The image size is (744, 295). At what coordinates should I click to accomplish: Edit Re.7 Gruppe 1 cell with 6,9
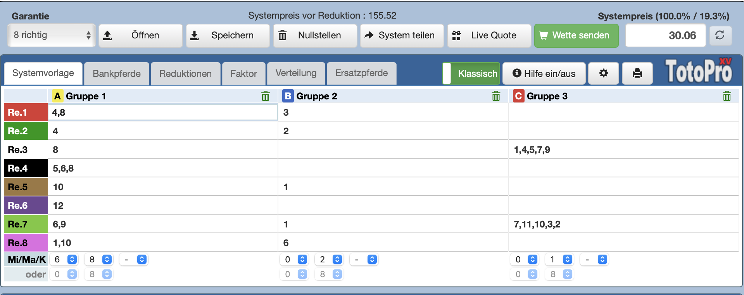coord(163,224)
